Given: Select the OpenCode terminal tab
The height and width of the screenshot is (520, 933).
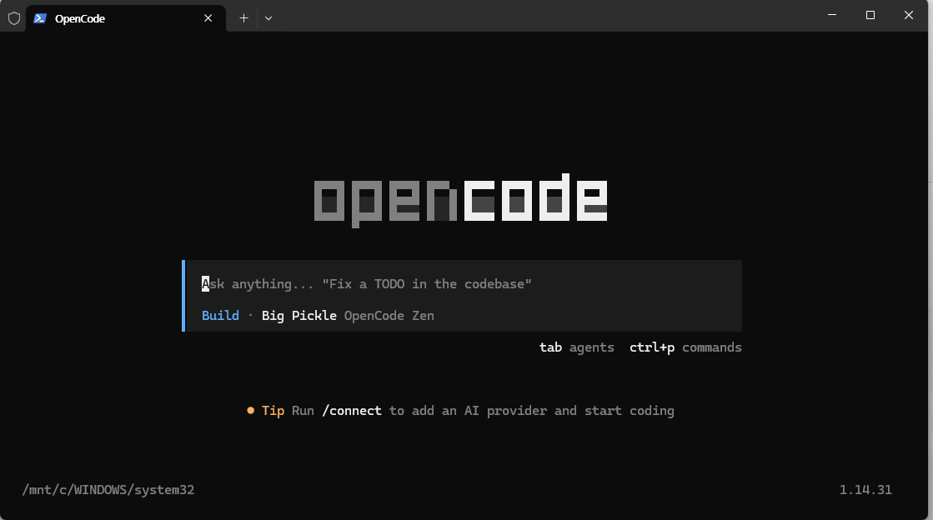Looking at the screenshot, I should point(126,18).
